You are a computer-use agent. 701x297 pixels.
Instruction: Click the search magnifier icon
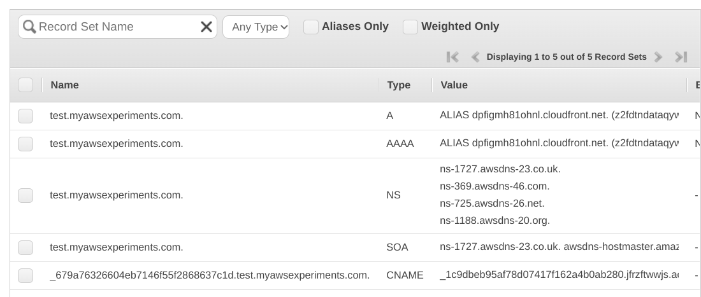click(x=29, y=27)
